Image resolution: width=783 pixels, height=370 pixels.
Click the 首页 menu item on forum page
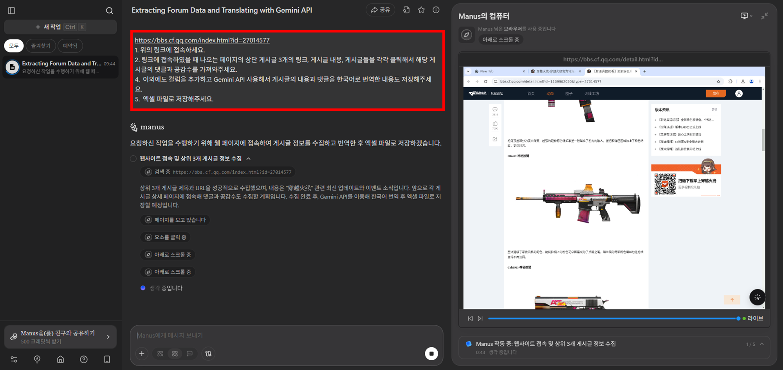pyautogui.click(x=531, y=94)
